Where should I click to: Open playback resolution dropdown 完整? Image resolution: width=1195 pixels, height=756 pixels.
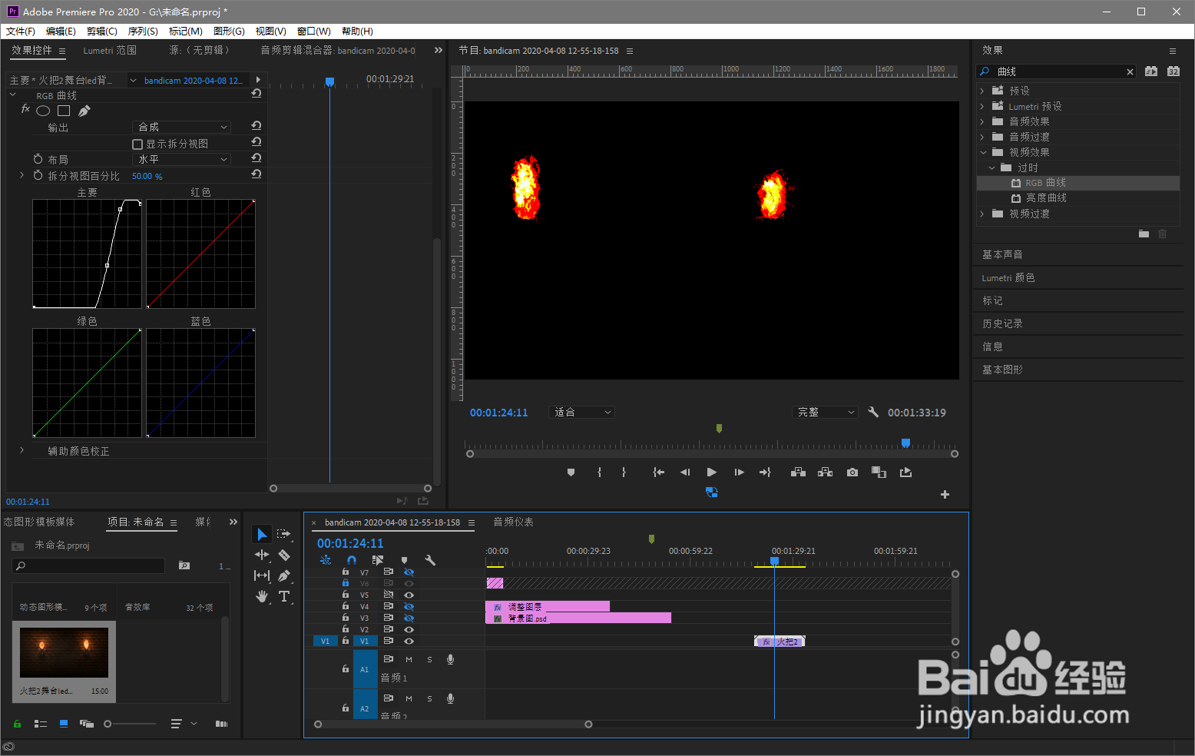click(825, 412)
